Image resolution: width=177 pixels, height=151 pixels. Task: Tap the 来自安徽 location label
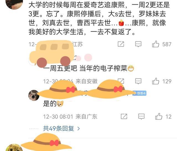point(87,81)
